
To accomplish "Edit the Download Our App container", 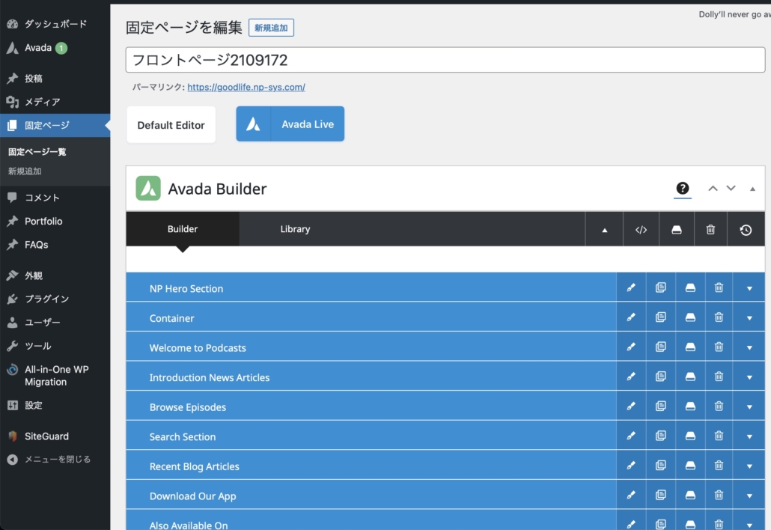I will (x=631, y=495).
